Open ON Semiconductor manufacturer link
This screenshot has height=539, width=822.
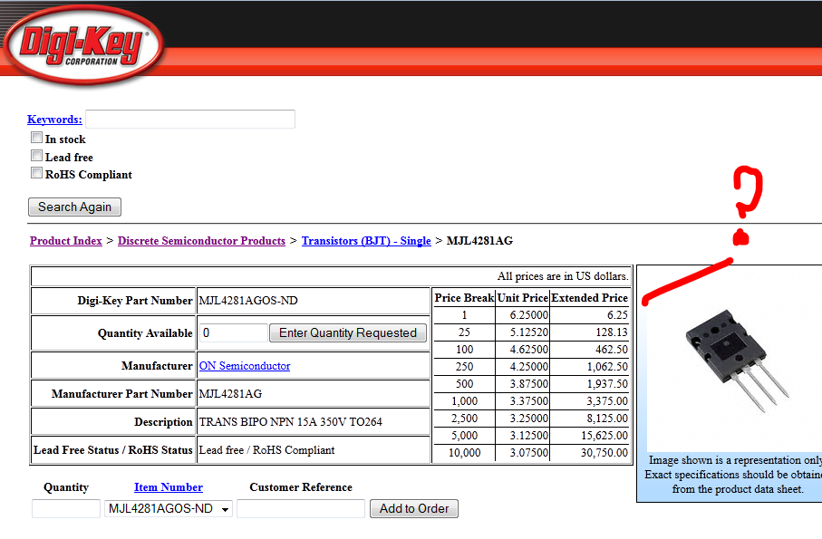245,366
